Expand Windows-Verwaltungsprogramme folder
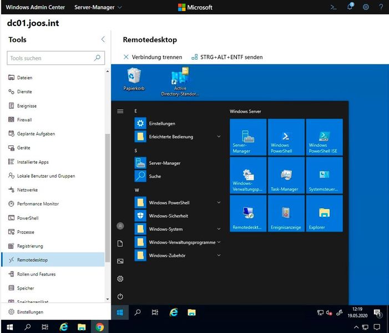 click(178, 242)
